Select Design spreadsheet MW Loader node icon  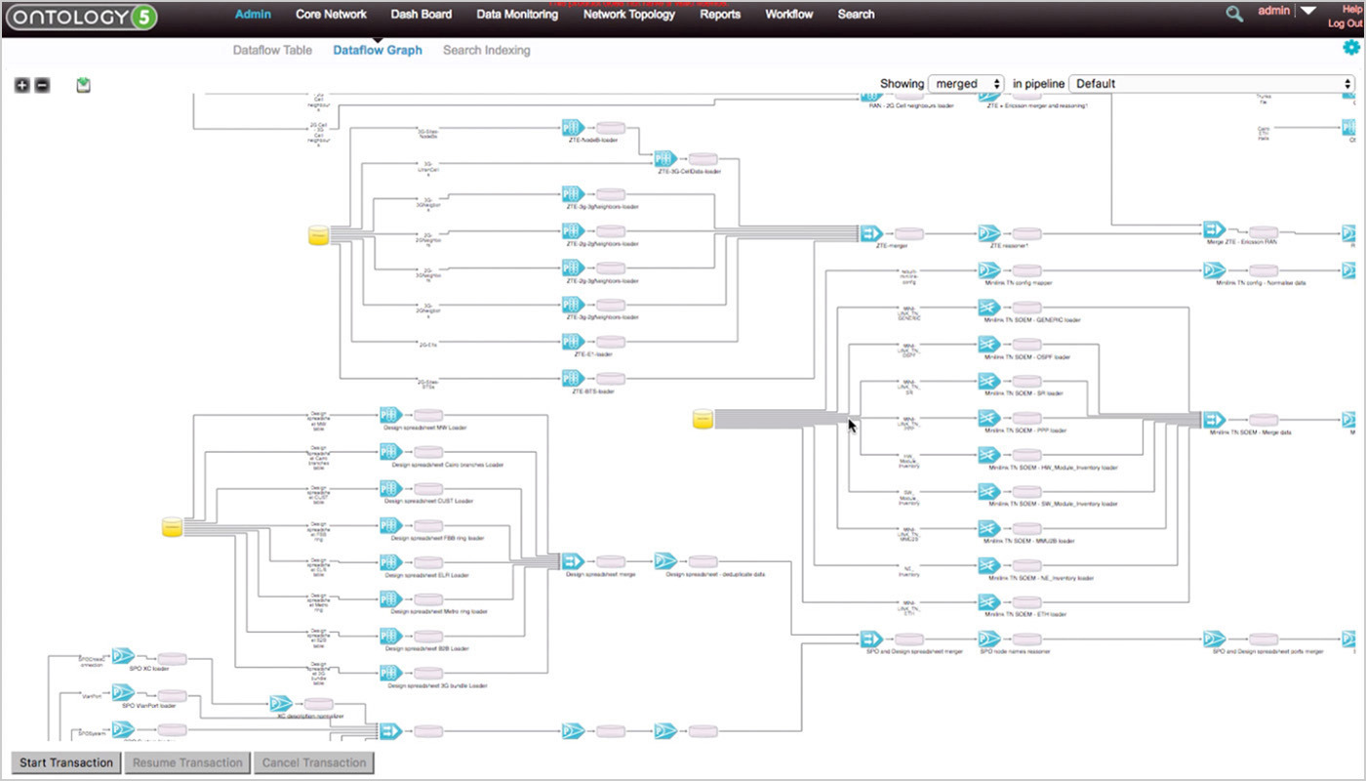click(390, 415)
